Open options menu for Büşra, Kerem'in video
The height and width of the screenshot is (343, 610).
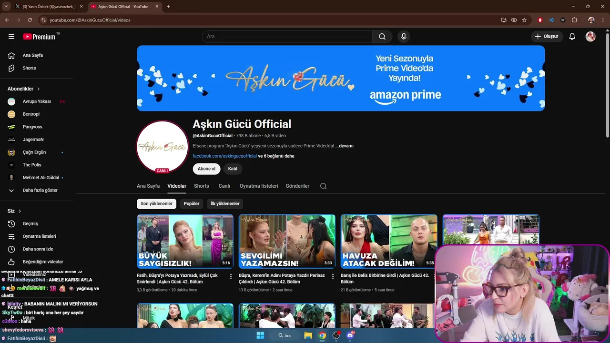333,276
